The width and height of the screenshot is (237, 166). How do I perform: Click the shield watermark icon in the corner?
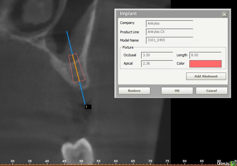click(233, 163)
